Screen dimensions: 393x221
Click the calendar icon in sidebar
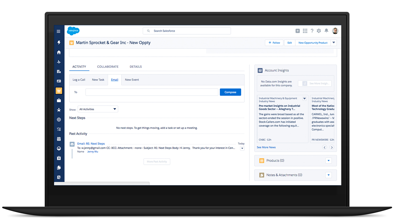point(59,139)
